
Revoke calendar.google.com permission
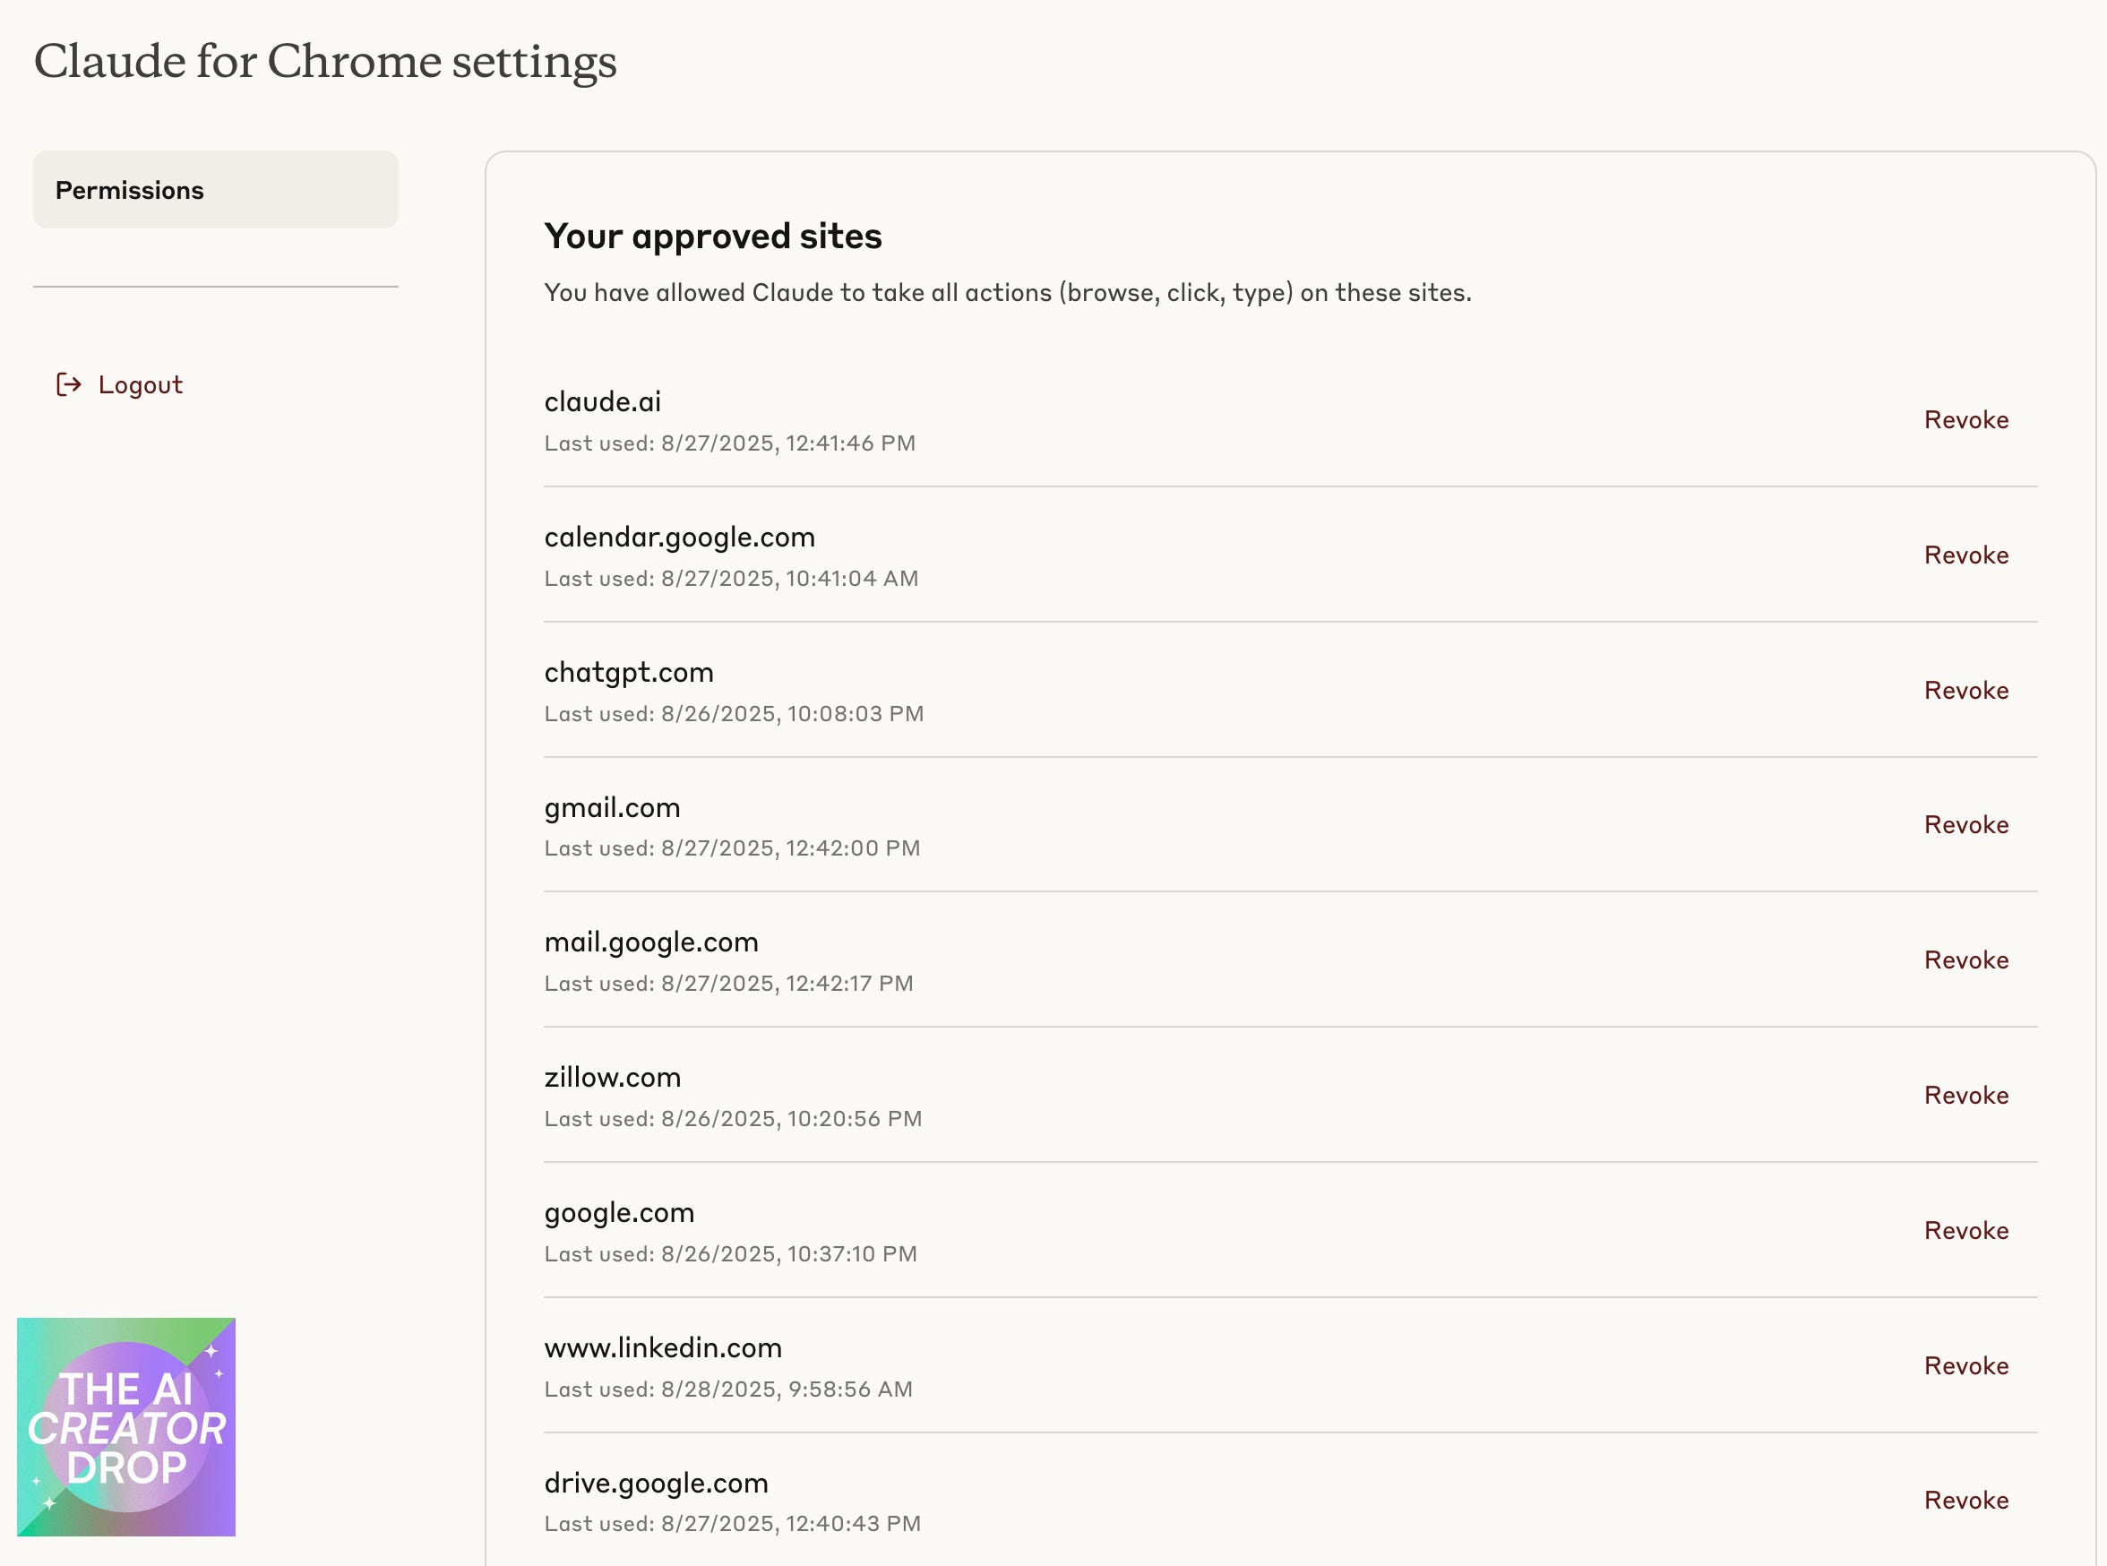(x=1965, y=555)
